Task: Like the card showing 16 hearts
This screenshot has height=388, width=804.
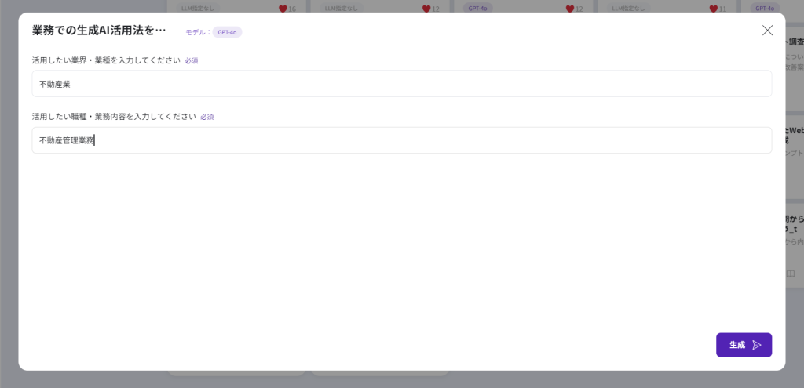Action: pos(283,9)
